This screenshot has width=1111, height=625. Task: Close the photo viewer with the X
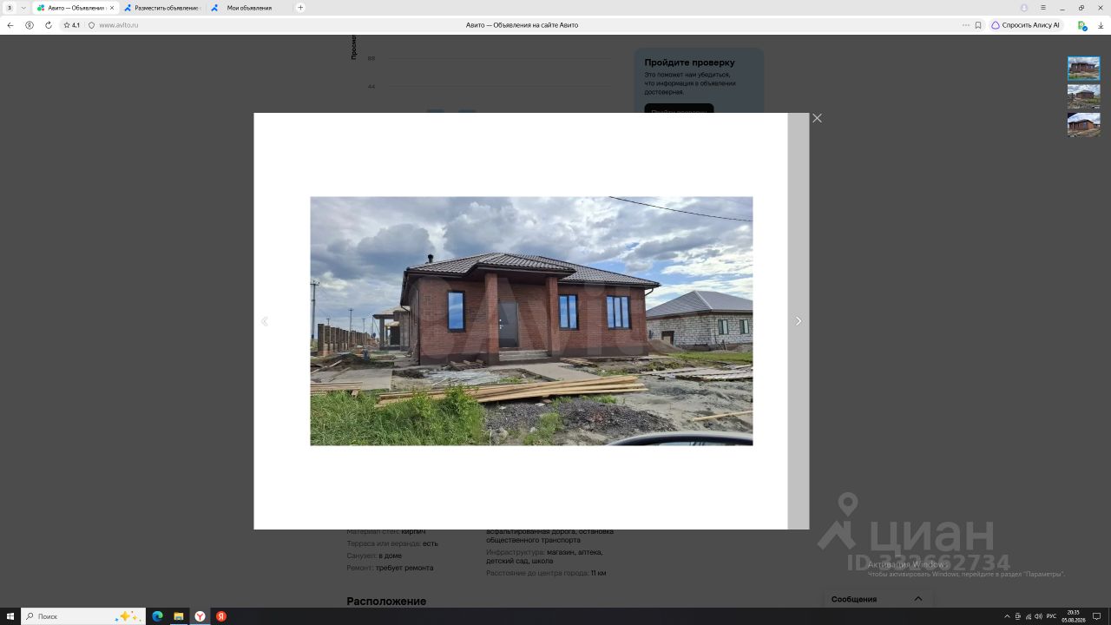tap(817, 118)
